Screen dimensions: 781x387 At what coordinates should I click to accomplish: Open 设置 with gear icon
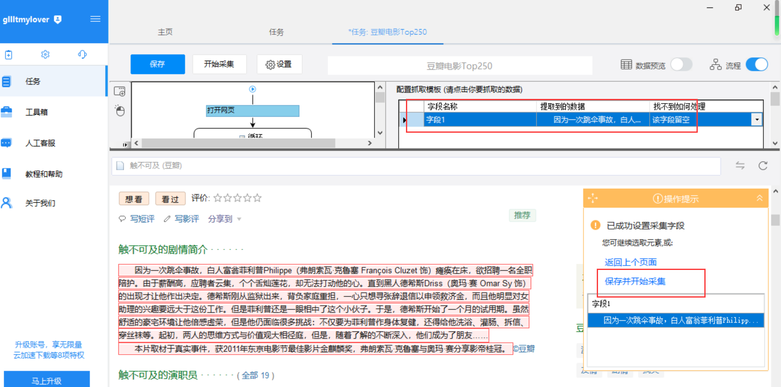coord(279,64)
